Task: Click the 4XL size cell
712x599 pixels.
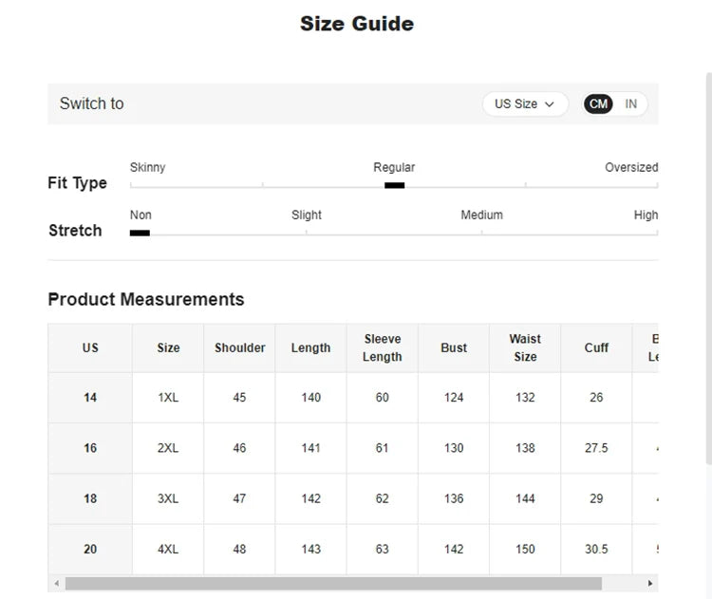Action: (168, 550)
